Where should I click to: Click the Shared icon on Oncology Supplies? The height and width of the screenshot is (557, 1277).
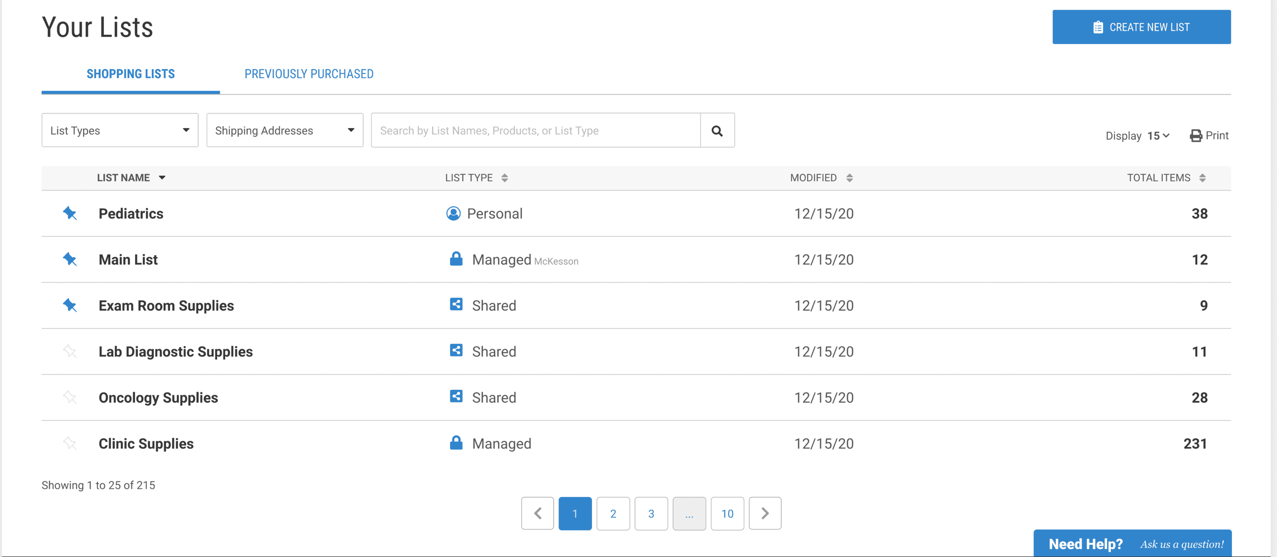pyautogui.click(x=456, y=396)
